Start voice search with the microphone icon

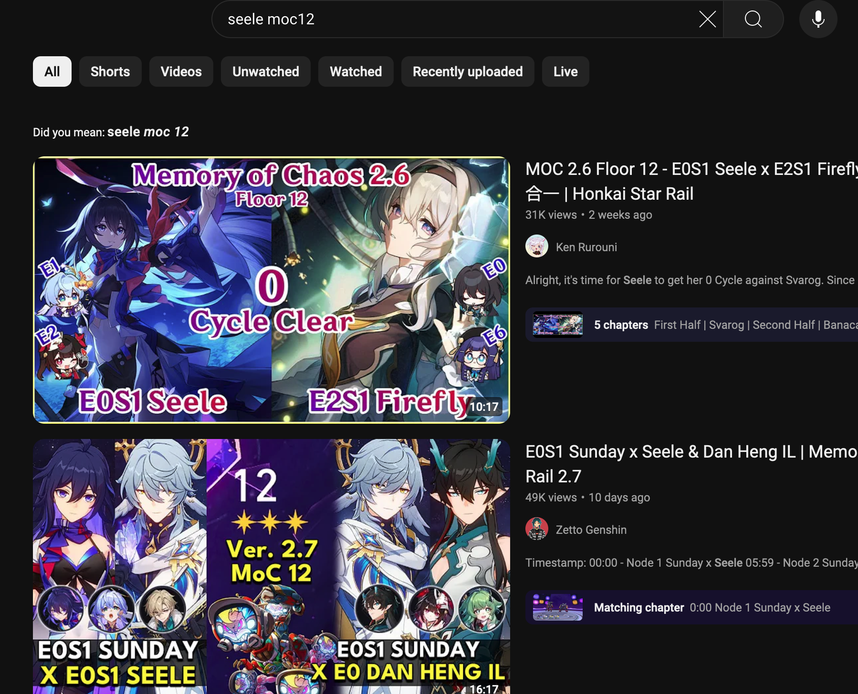[x=818, y=19]
